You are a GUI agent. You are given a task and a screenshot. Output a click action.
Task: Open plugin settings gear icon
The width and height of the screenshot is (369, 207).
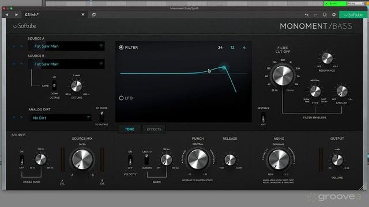point(334,14)
